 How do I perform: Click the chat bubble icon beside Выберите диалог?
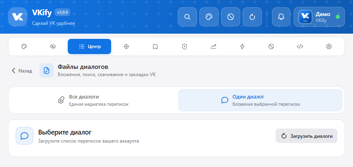coord(24,136)
